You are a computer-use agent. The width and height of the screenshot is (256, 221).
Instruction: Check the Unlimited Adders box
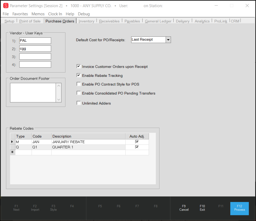click(79, 103)
